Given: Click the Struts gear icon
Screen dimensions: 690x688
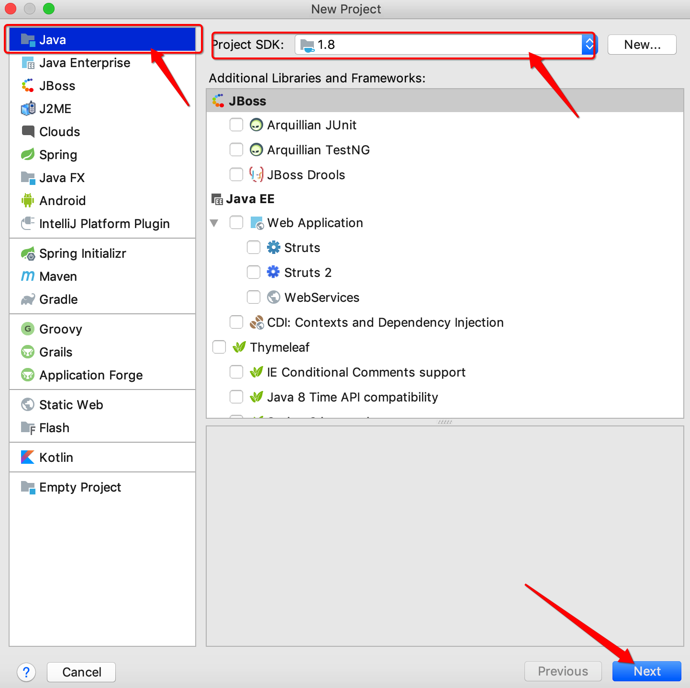Looking at the screenshot, I should point(274,247).
